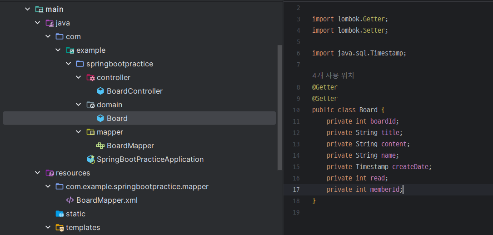Viewport: 493px width, 235px height.
Task: Click the @Getter annotation in editor
Action: click(325, 87)
